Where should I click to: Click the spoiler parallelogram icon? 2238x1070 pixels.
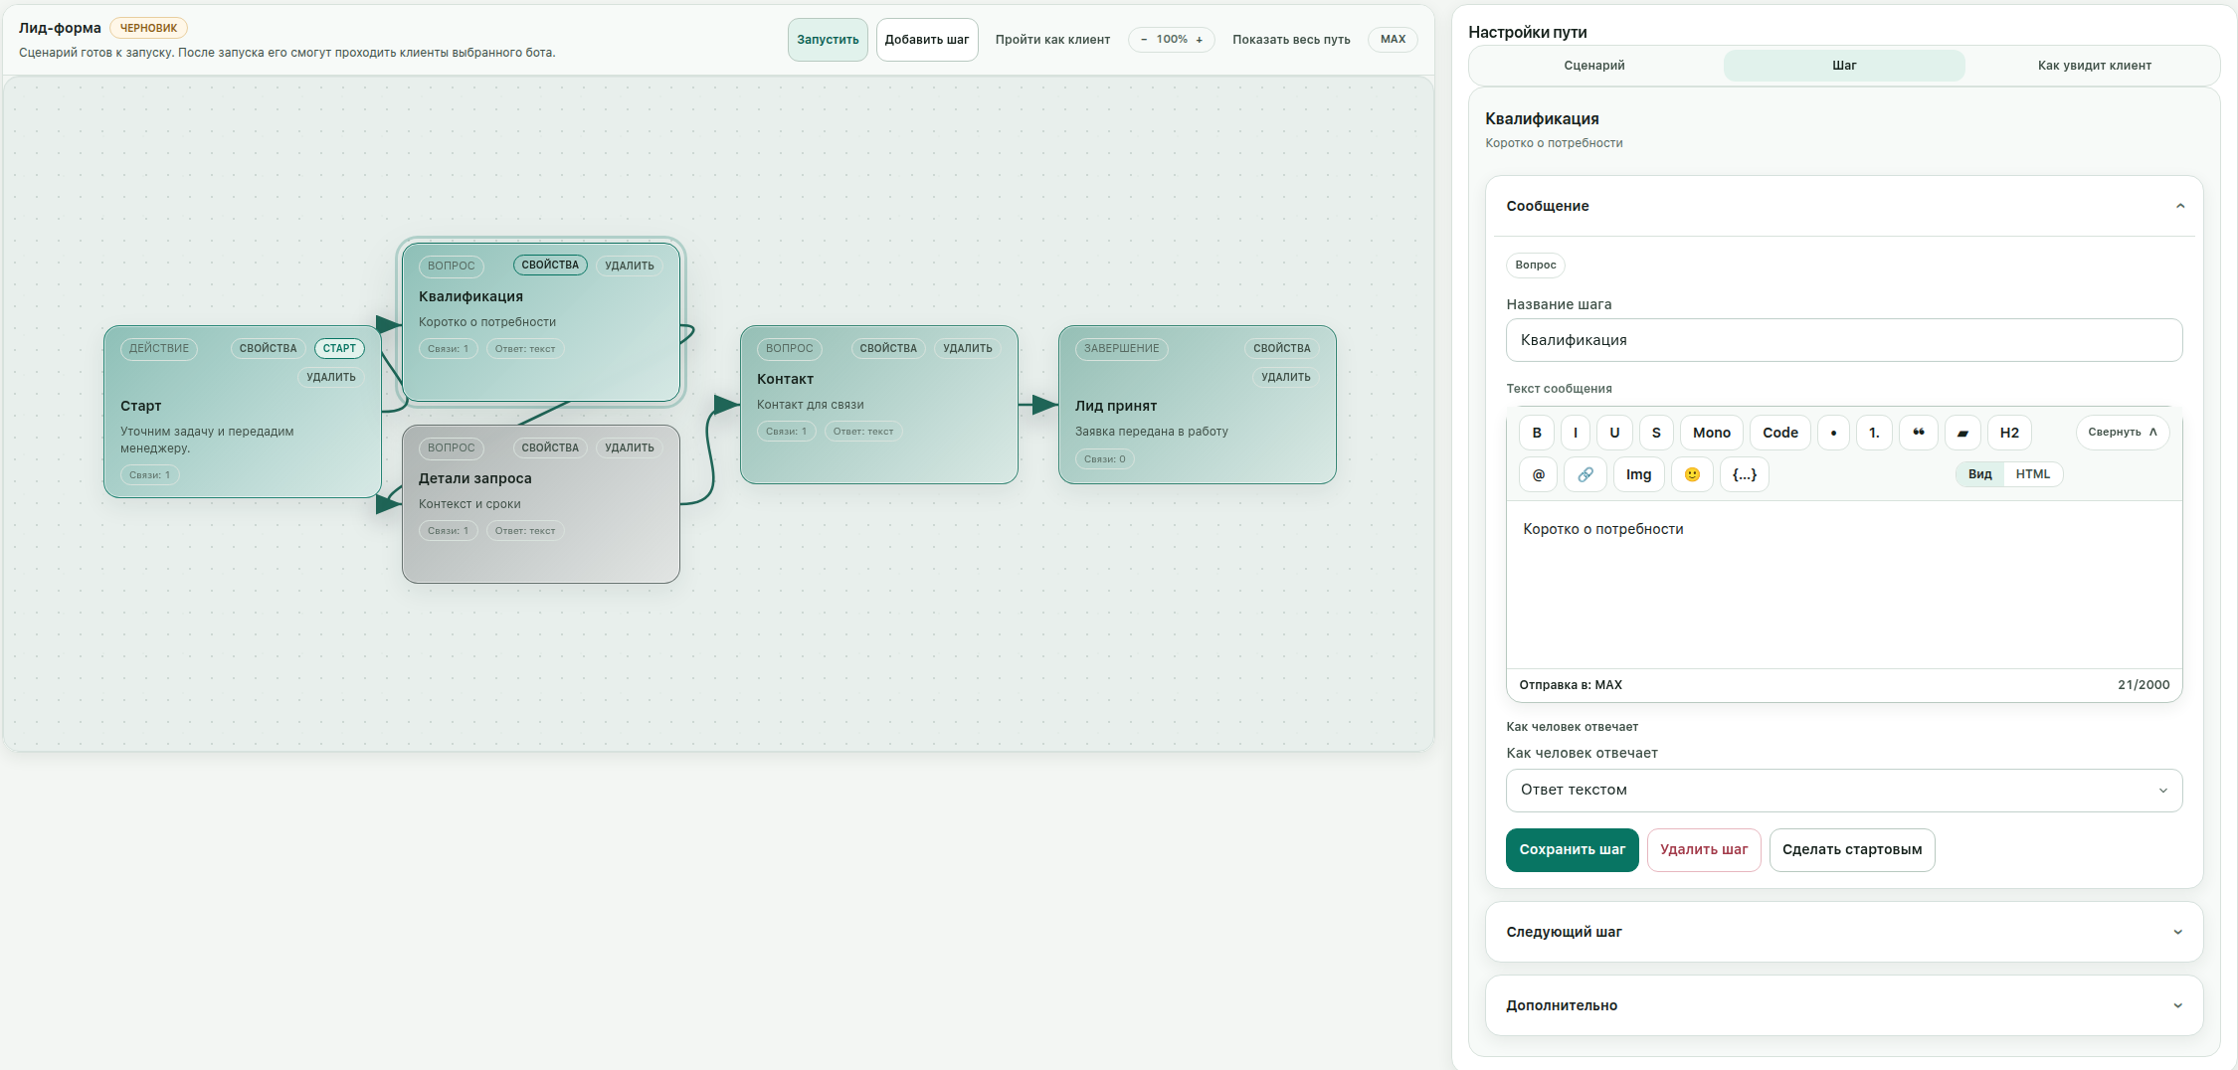point(1962,433)
